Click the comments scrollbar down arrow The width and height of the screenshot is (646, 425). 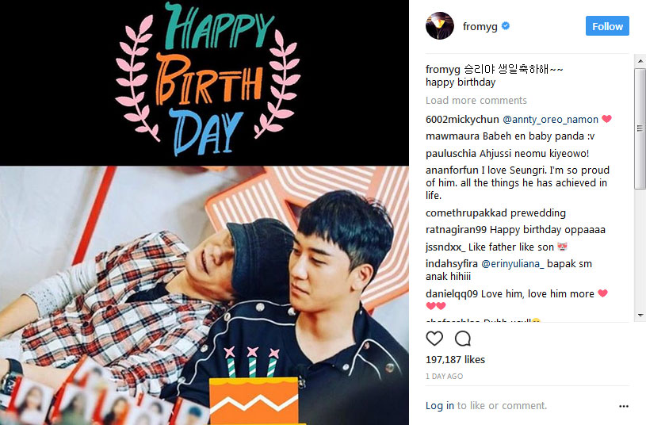pyautogui.click(x=640, y=316)
